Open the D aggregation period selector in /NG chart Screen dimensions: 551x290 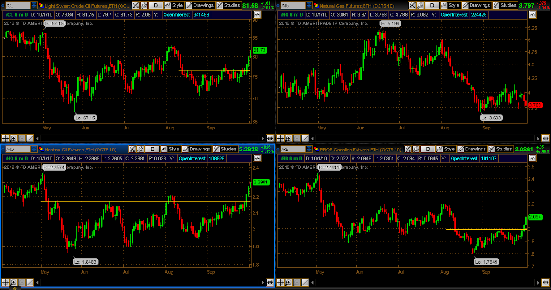click(432, 5)
